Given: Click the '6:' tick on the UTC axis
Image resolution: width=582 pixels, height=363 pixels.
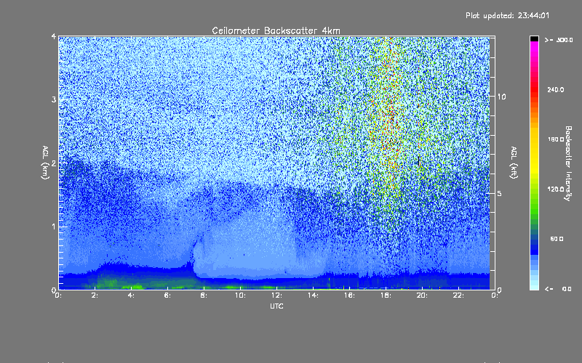Looking at the screenshot, I should tap(168, 295).
